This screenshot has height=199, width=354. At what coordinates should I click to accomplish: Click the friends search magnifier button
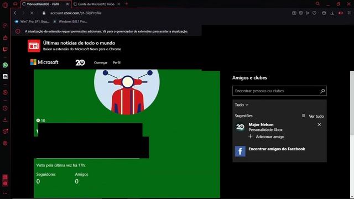pyautogui.click(x=322, y=91)
